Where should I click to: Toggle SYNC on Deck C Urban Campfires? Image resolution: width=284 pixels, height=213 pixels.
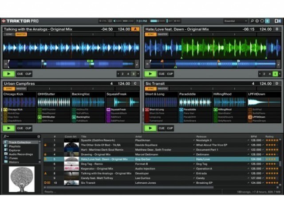9,89
